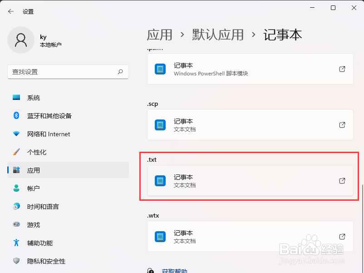This screenshot has height=273, width=364.
Task: Select 游戏 controller icon
Action: 17,225
